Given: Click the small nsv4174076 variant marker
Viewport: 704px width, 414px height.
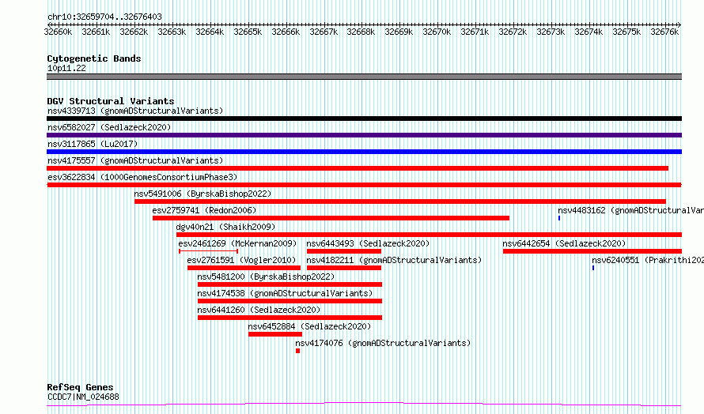Looking at the screenshot, I should tap(297, 351).
